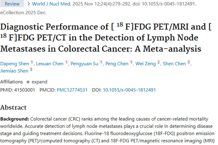
Task: Click affiliation superscript 3 beside Jiemiao Shen
Action: [31, 69]
